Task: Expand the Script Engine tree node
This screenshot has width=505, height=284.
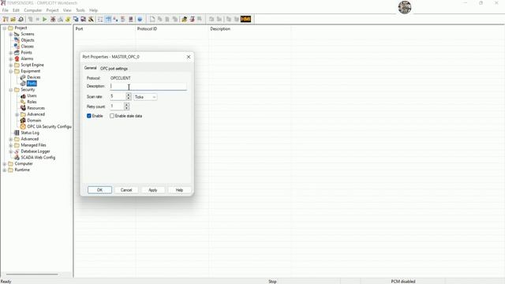Action: click(10, 65)
